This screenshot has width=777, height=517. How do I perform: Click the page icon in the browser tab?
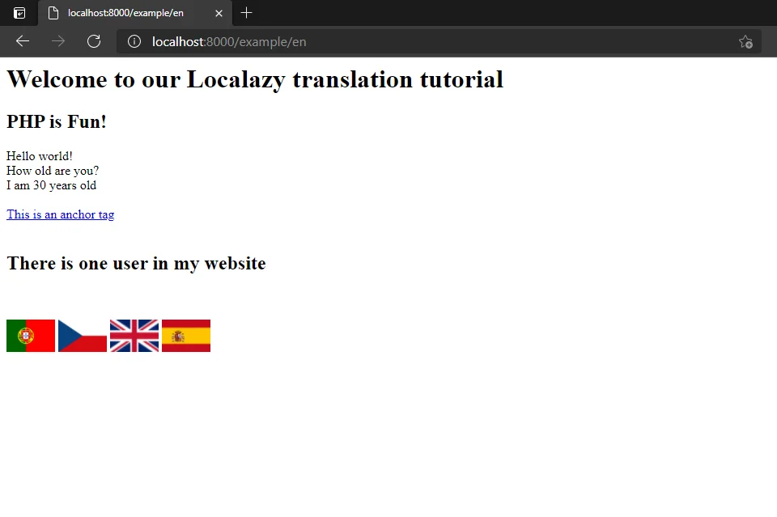pyautogui.click(x=53, y=13)
